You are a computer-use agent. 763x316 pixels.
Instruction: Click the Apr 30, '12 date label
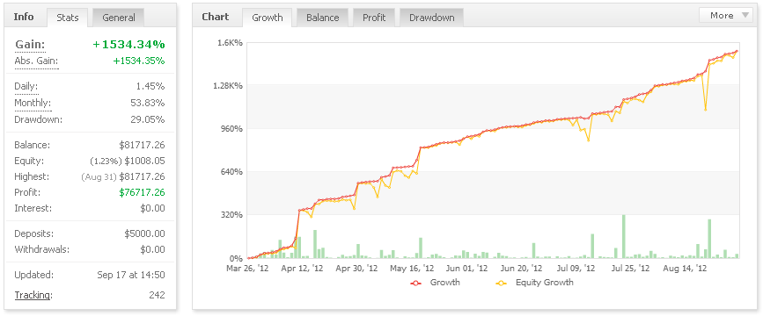coord(356,268)
